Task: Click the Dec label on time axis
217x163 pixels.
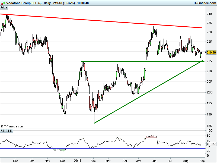Action: [63, 161]
